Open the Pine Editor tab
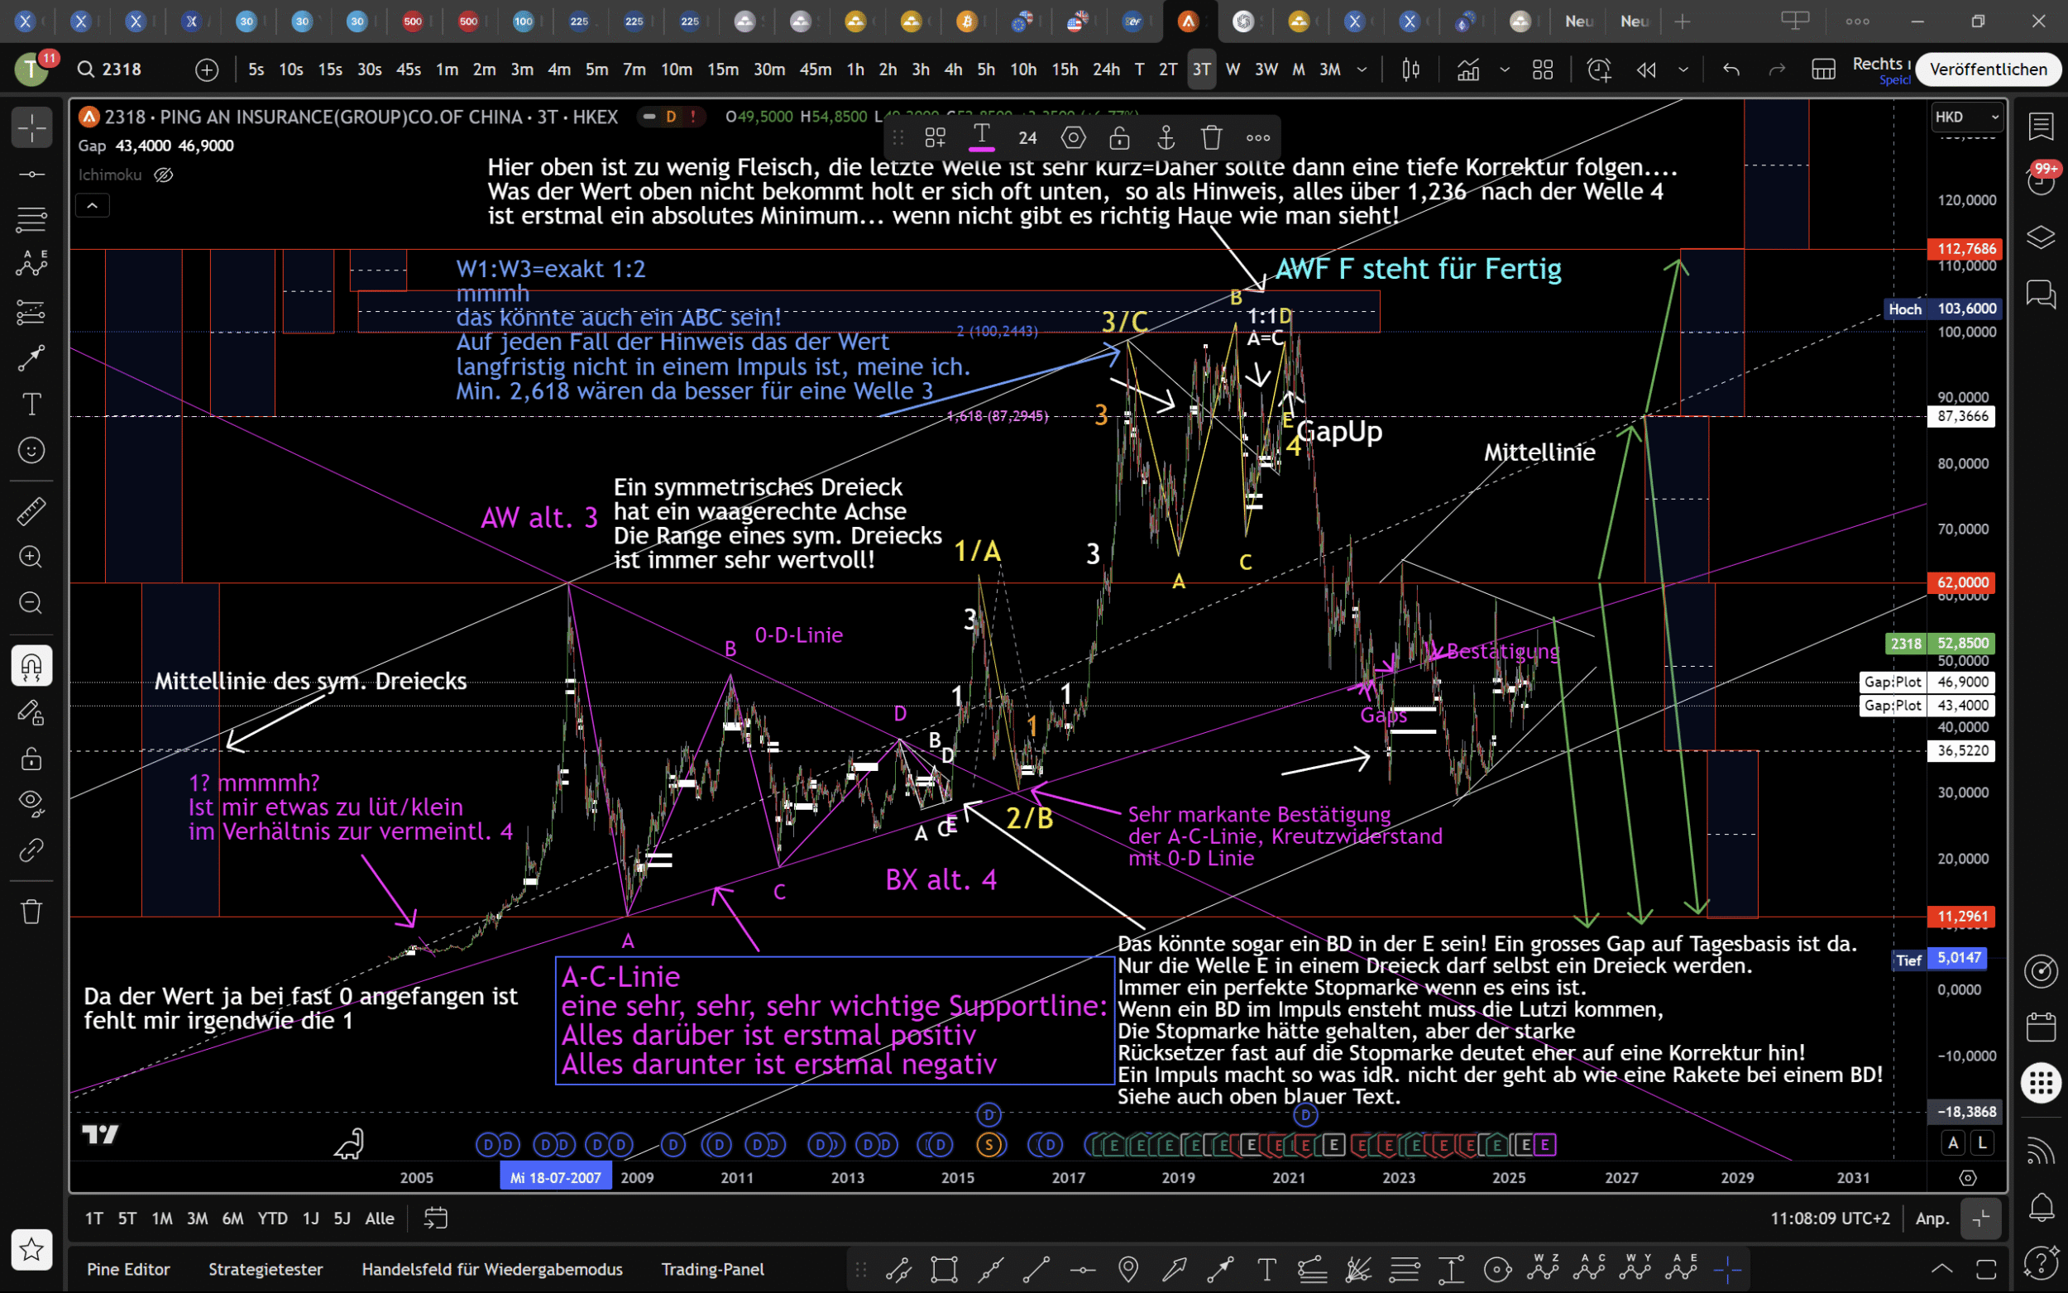 pos(128,1269)
